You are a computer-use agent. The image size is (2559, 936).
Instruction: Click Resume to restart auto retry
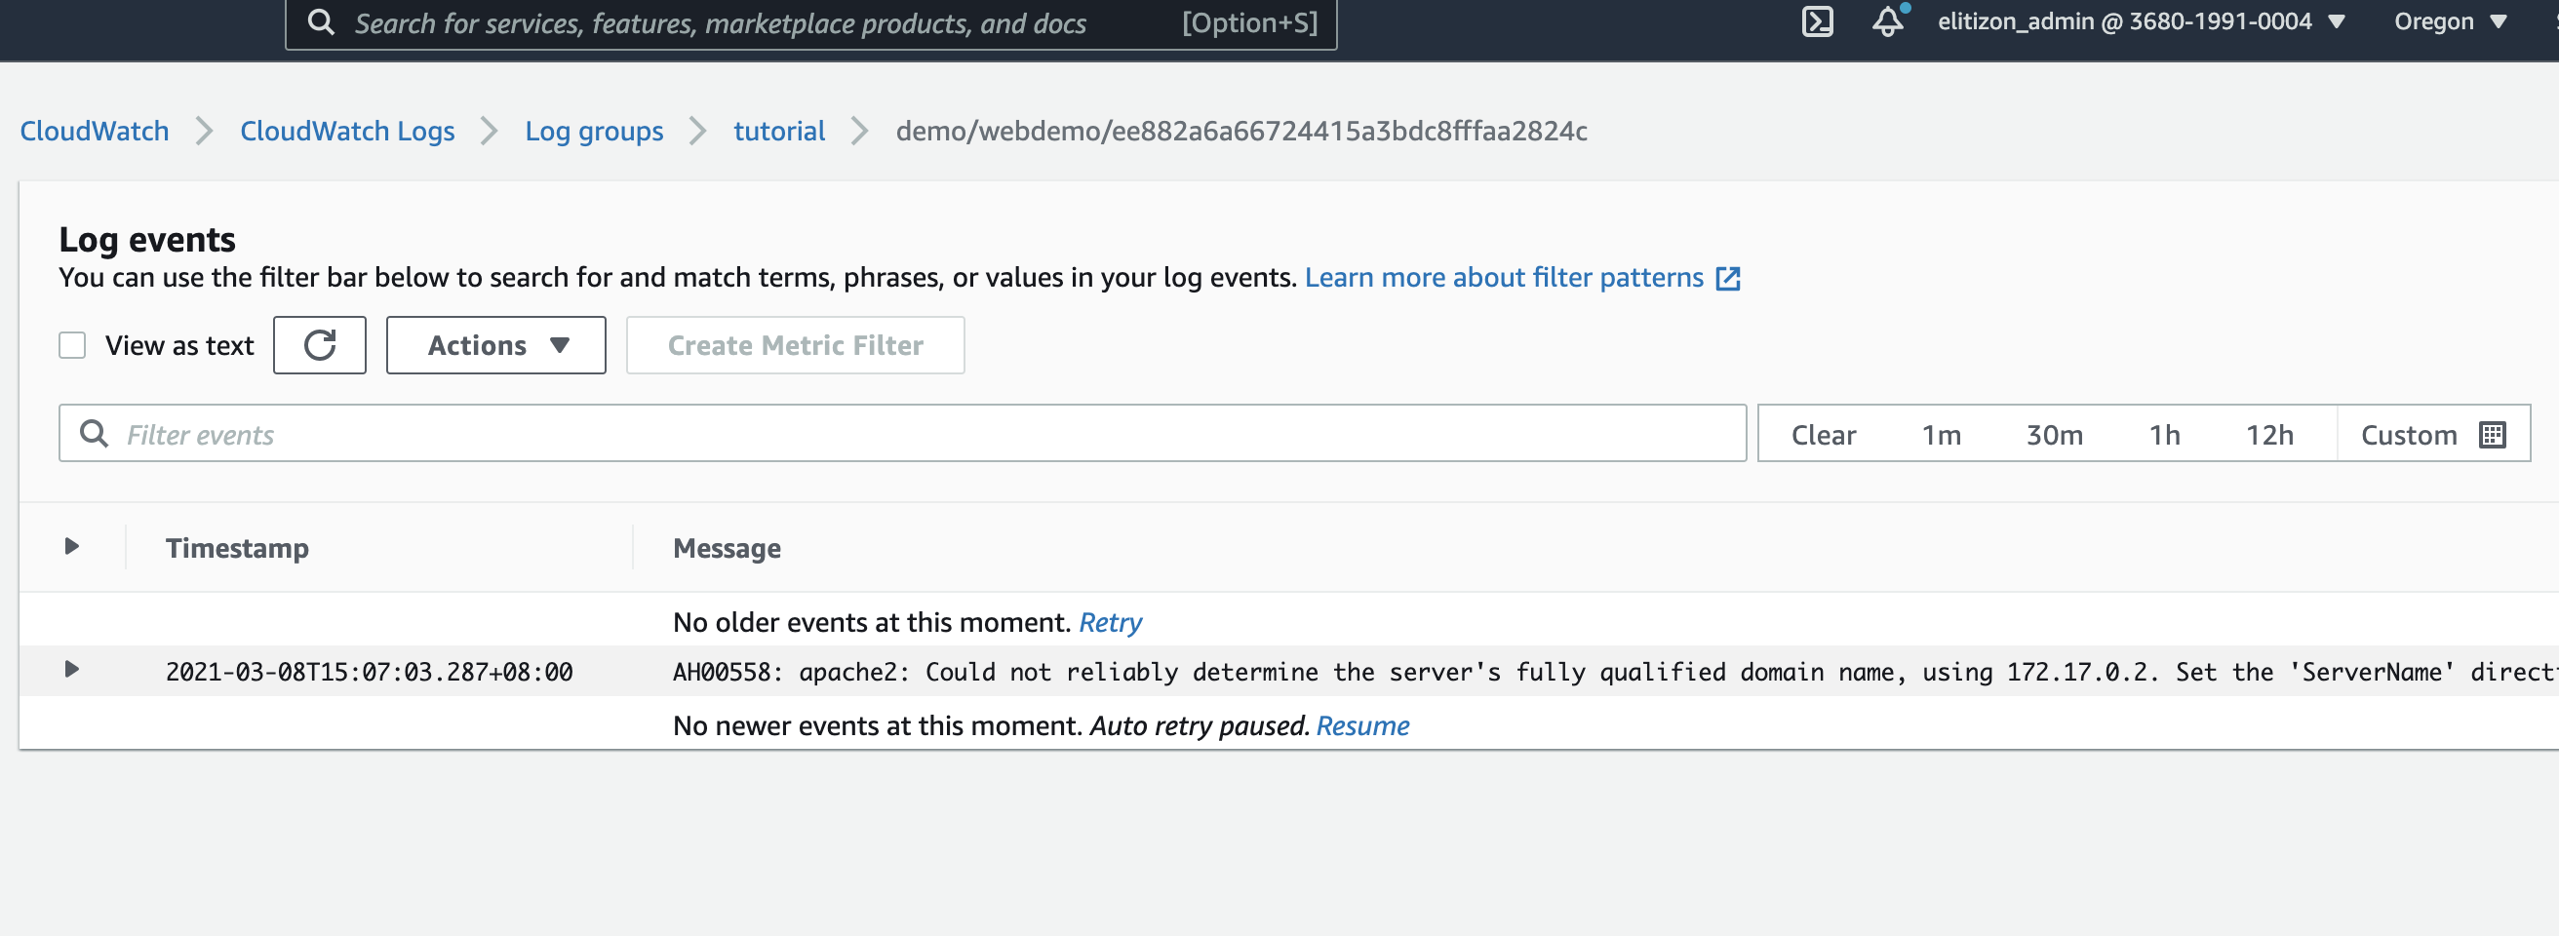(1361, 725)
